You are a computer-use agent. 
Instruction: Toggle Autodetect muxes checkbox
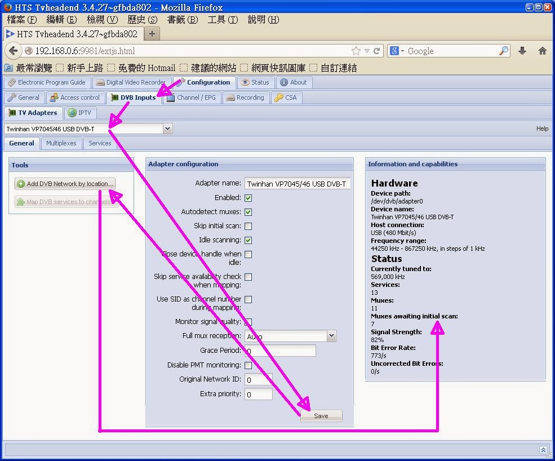coord(248,212)
